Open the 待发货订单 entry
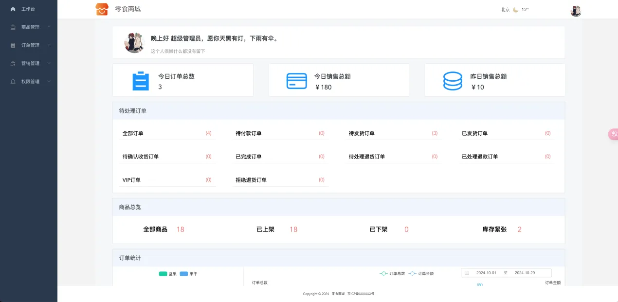 (362, 133)
